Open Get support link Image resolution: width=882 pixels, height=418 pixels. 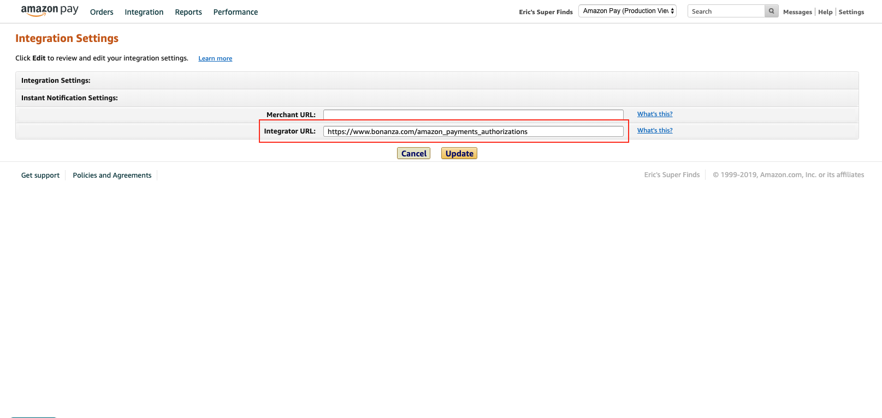40,175
